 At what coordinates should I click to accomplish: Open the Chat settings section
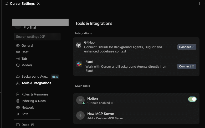25,52
